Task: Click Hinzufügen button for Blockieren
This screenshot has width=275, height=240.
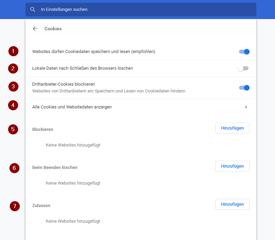Action: (232, 128)
